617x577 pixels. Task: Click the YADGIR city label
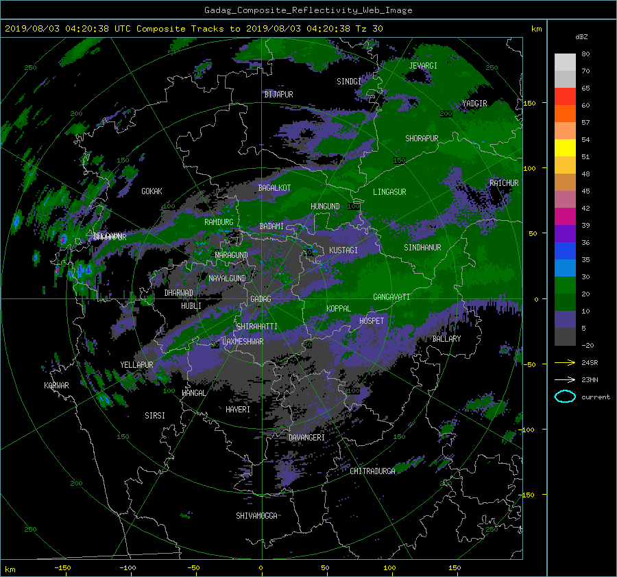tap(474, 104)
